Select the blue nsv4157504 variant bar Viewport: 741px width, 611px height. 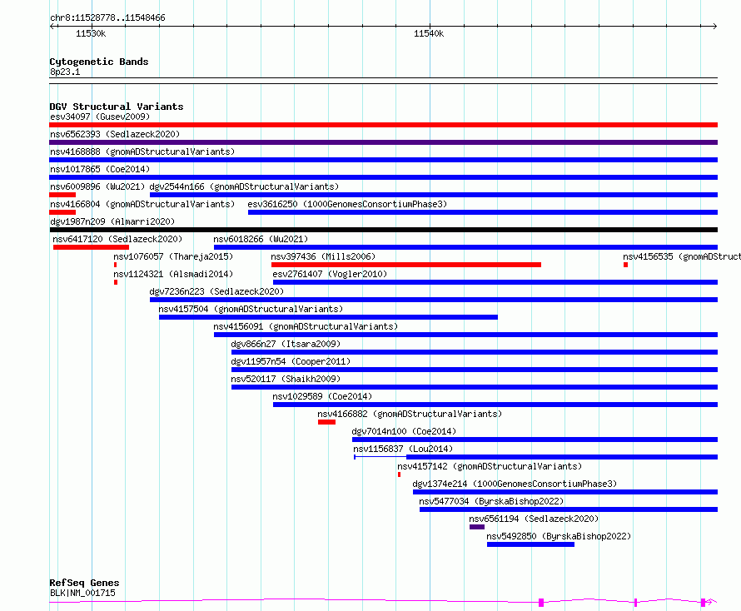point(328,317)
